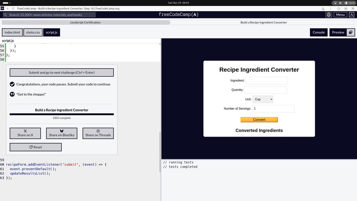Screen dimensions: 357x201
Task: Share progress on Threads
Action: [x=98, y=133]
